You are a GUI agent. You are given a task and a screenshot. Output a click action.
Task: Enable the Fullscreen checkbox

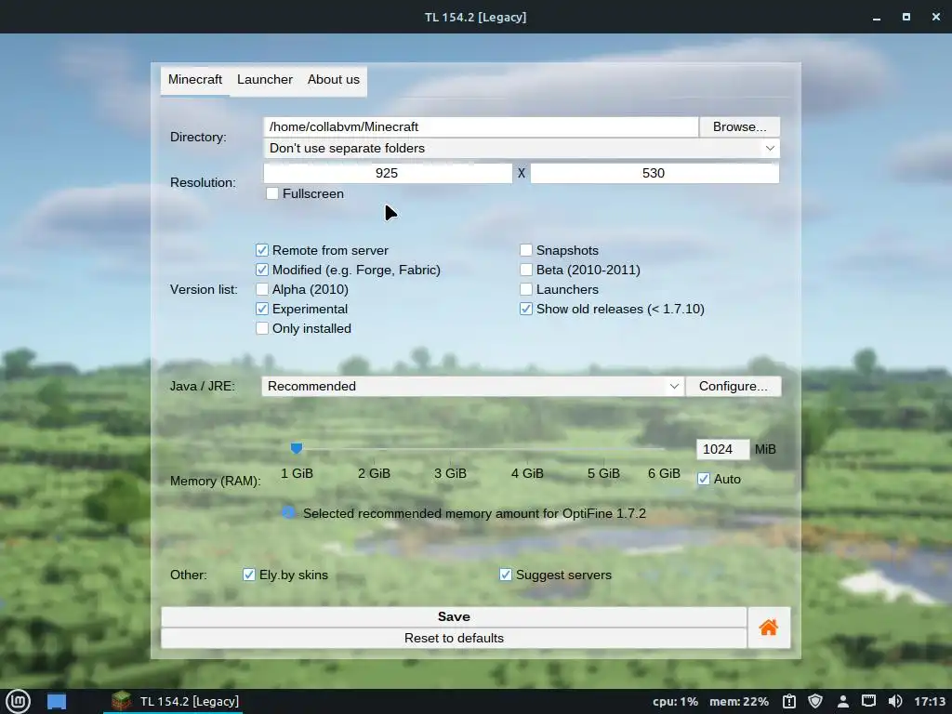272,193
